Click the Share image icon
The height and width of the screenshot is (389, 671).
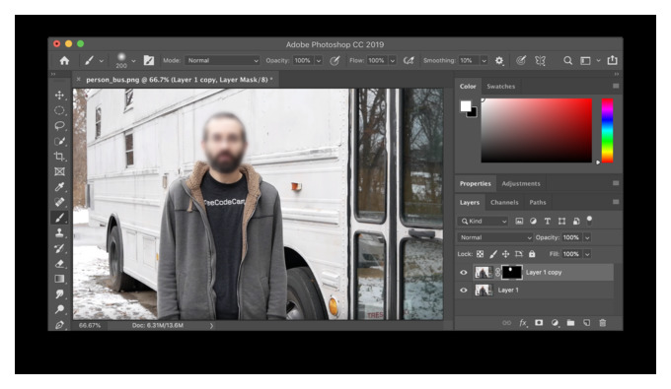pos(613,60)
